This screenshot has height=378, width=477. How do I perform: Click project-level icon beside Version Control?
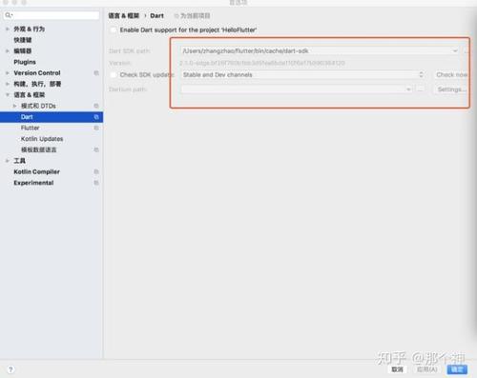96,73
